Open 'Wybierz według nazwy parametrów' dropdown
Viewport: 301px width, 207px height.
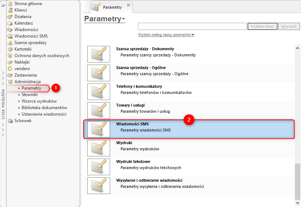click(166, 35)
